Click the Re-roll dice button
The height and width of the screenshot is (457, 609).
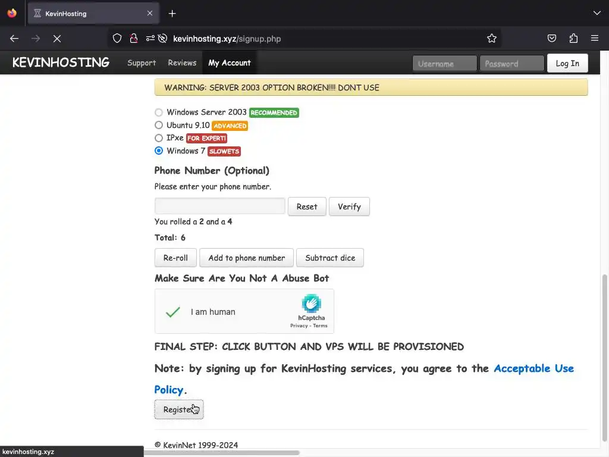tap(175, 258)
